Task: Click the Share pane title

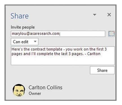Action: click(20, 16)
